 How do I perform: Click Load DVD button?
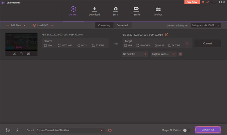[41, 25]
